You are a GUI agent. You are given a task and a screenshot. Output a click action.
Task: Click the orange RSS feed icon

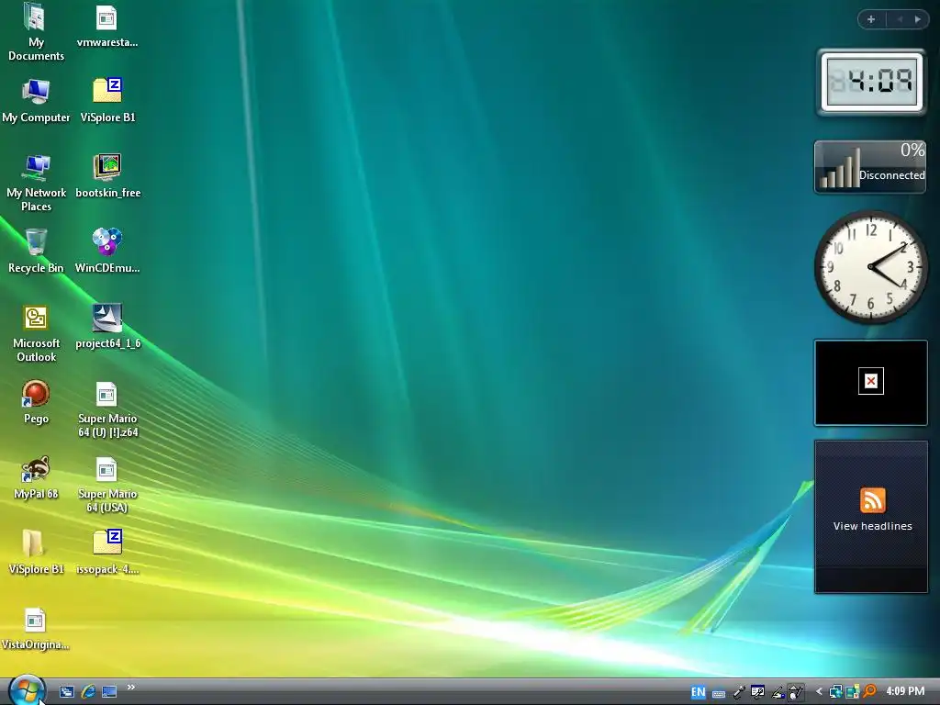(872, 500)
